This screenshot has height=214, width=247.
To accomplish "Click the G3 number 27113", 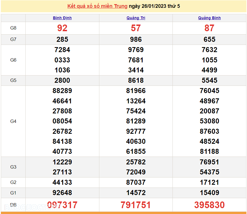I will pos(62,172).
